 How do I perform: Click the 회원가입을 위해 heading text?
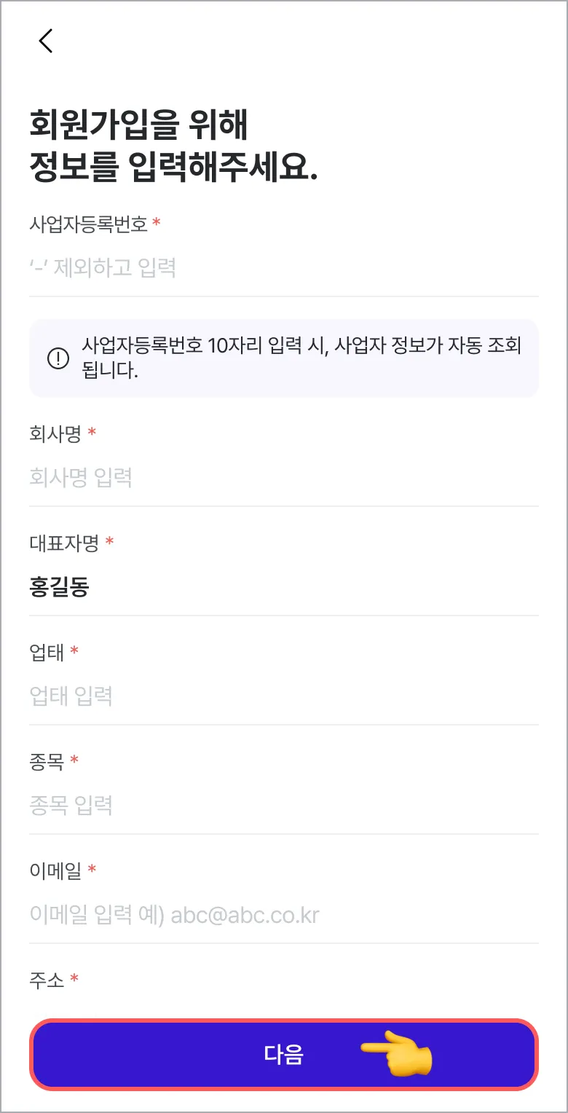tap(138, 125)
